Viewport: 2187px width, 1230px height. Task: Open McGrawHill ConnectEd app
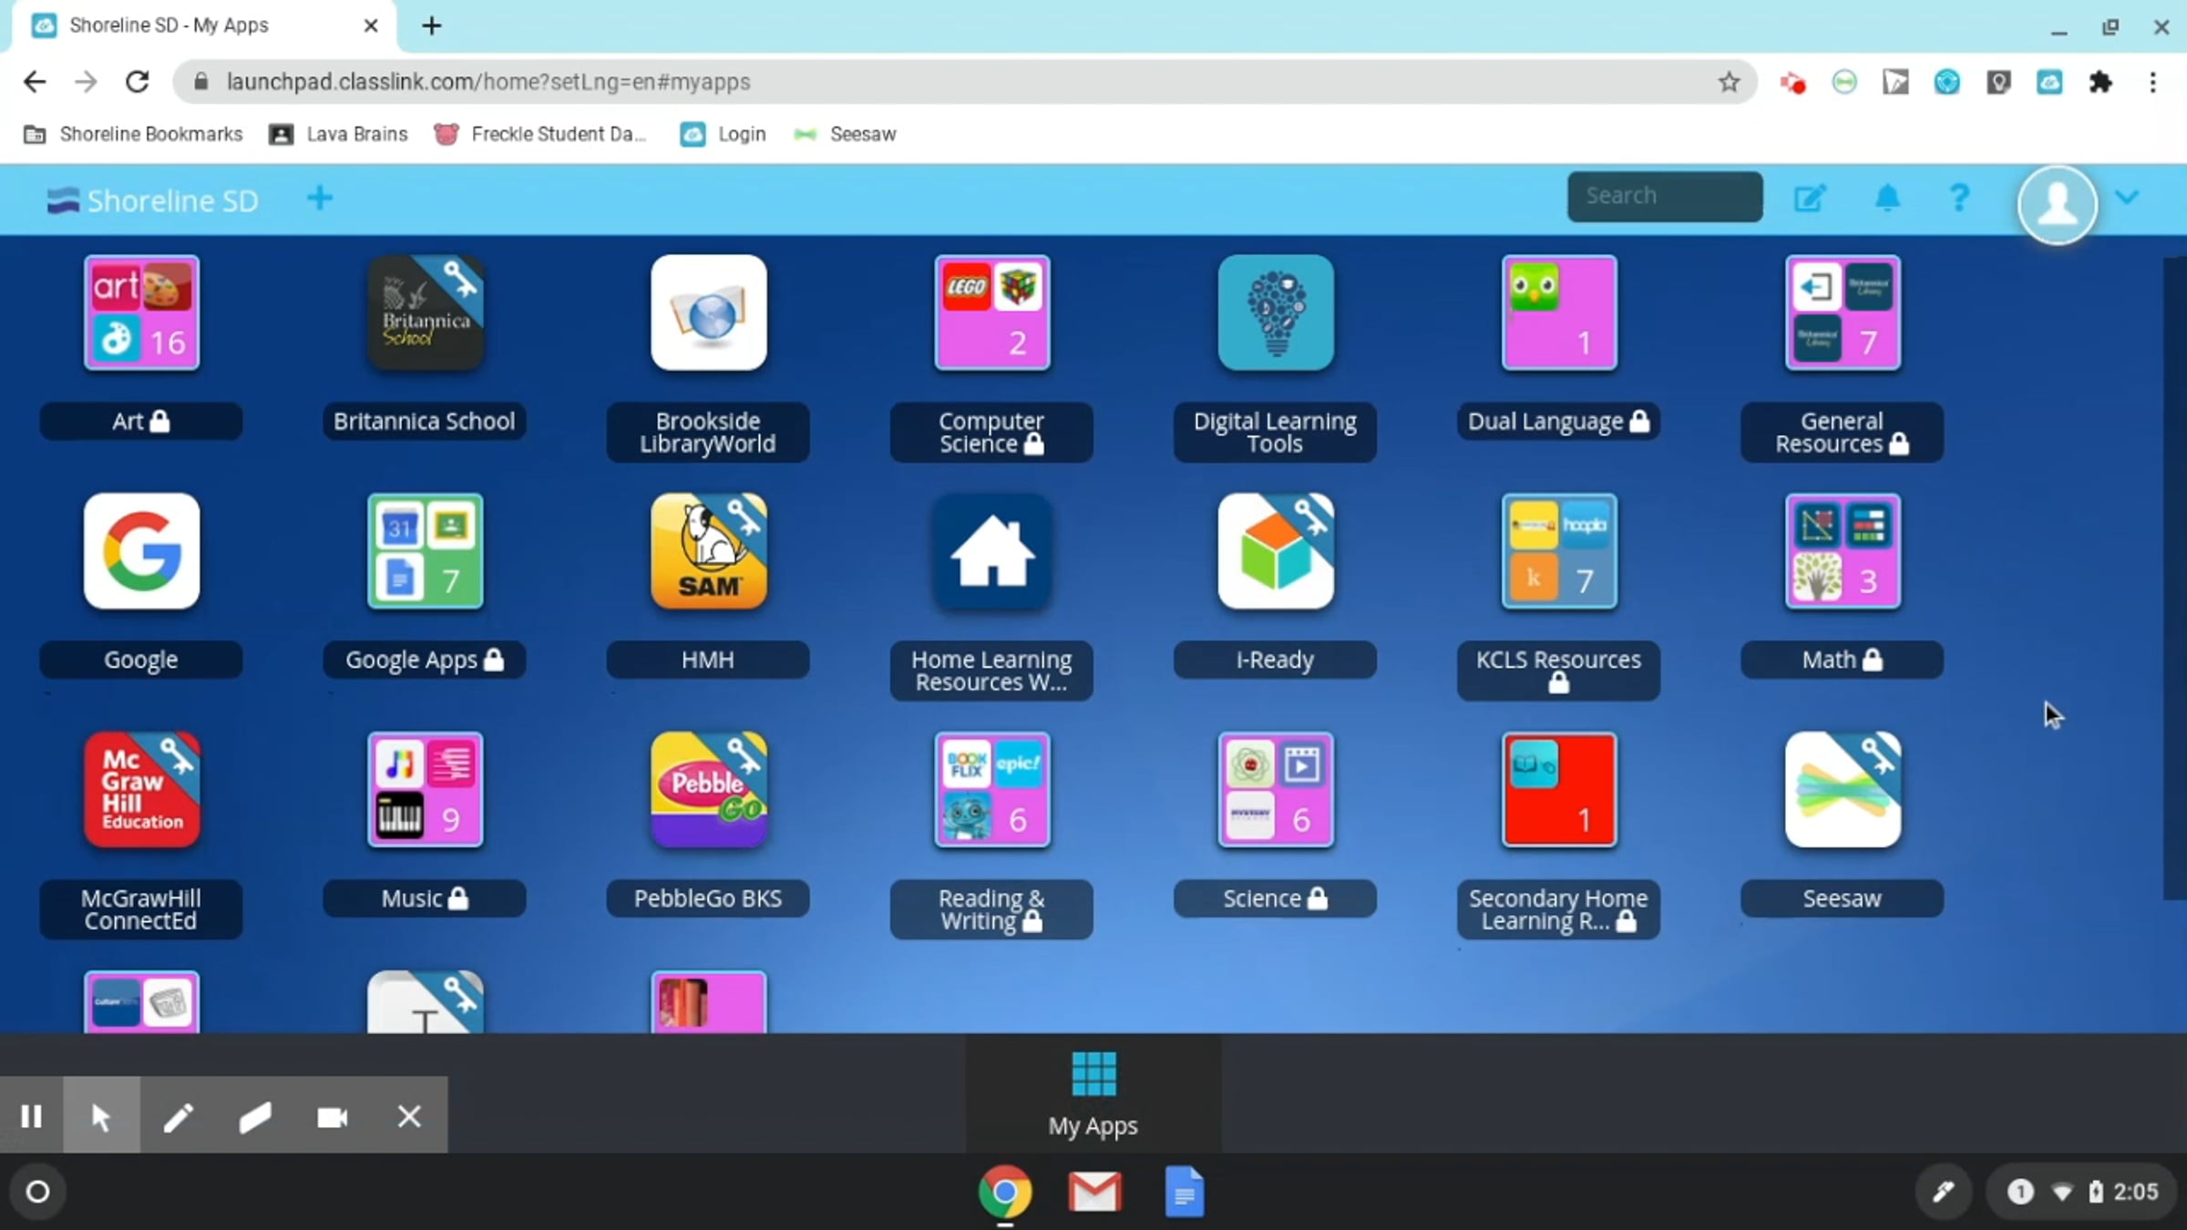[141, 790]
